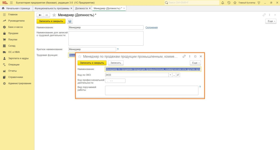Star the Менеджер по продажам dialog
Image resolution: width=280 pixels, height=150 pixels.
[x=80, y=57]
